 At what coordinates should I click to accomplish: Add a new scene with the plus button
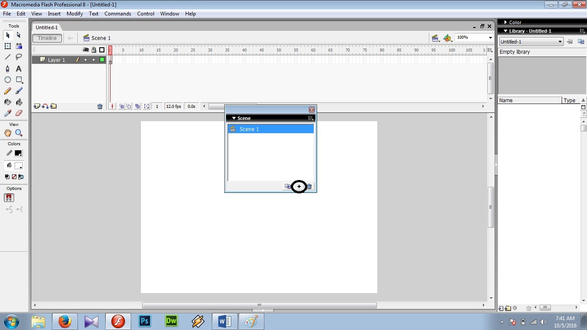point(299,186)
